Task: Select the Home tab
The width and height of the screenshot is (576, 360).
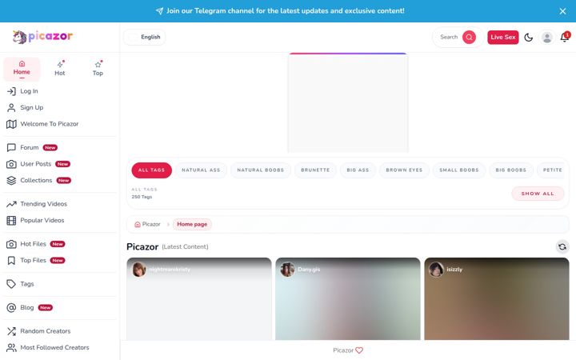Action: point(22,69)
